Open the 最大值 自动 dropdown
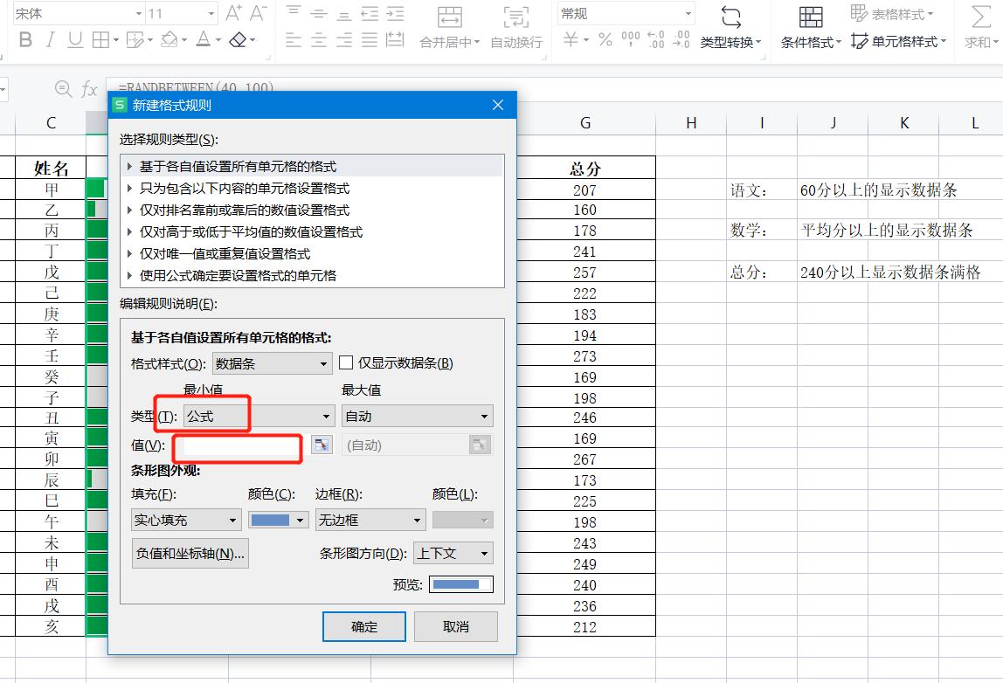Image resolution: width=1003 pixels, height=683 pixels. pyautogui.click(x=416, y=416)
